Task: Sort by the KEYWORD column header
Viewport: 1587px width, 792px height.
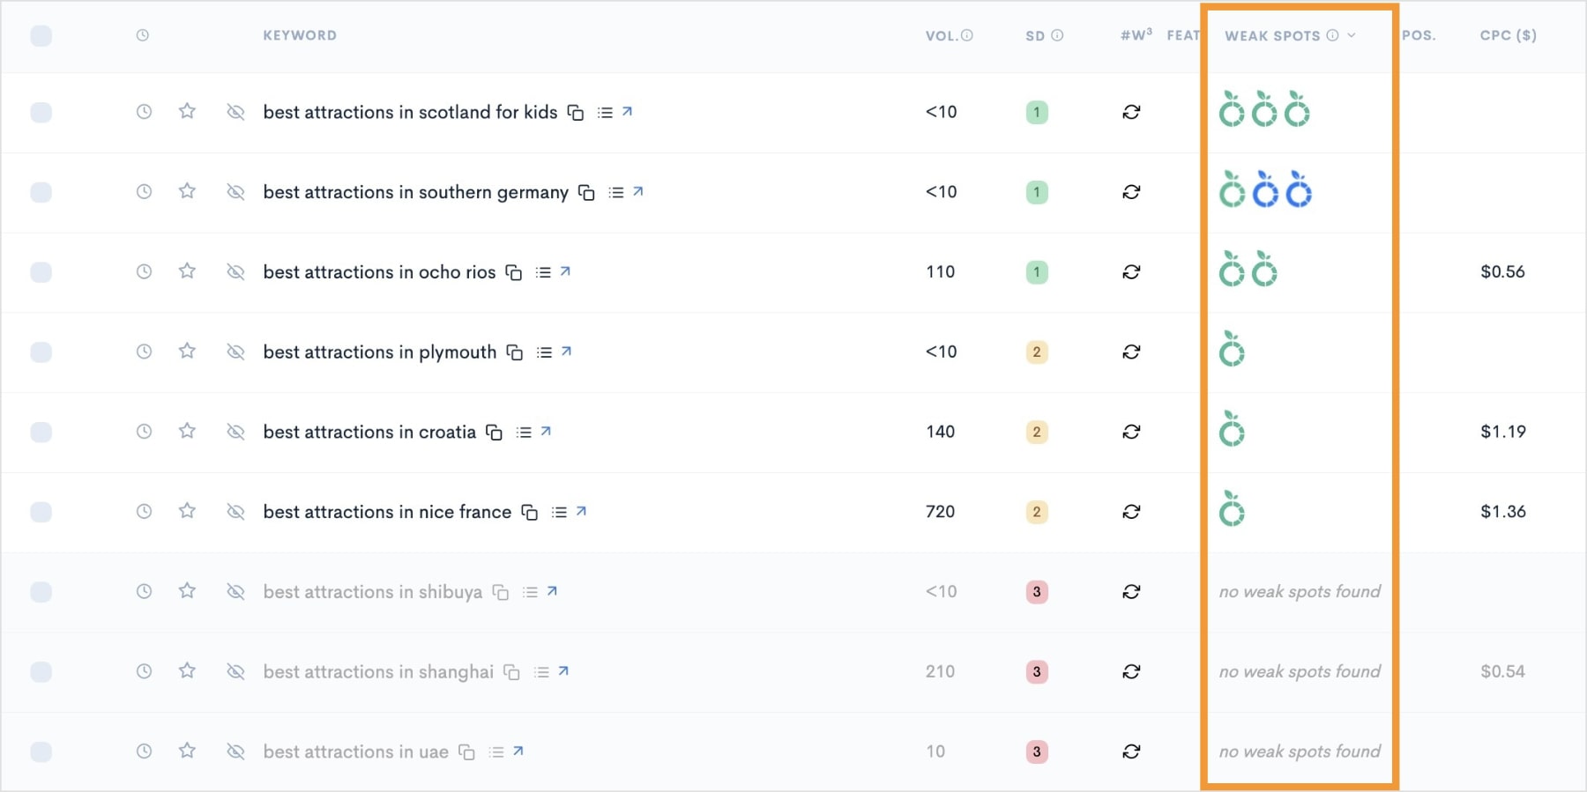Action: pyautogui.click(x=300, y=35)
